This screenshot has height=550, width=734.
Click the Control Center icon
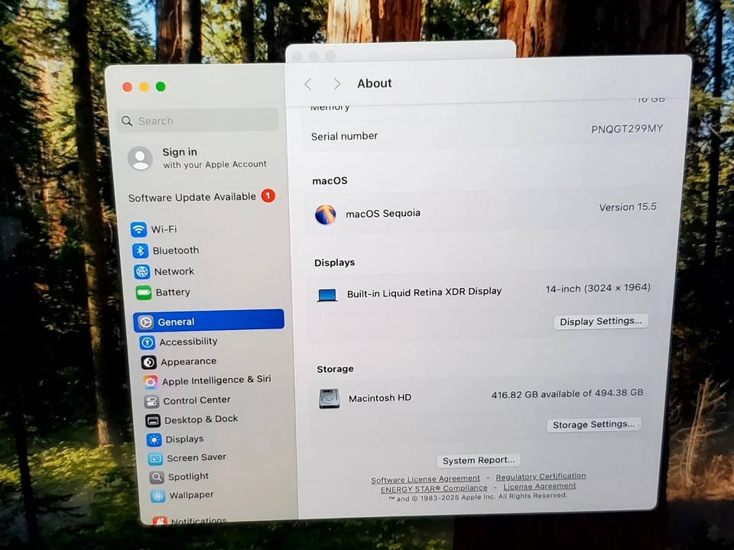(x=151, y=401)
